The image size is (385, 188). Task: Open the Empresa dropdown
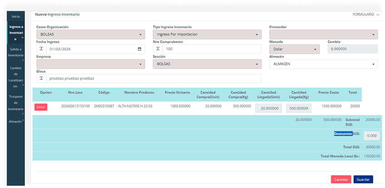(x=90, y=64)
